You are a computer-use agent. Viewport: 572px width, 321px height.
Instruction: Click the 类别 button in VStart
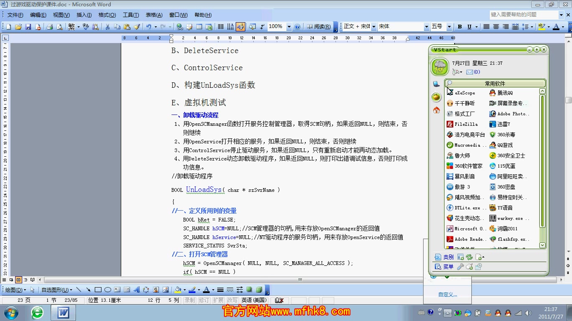pyautogui.click(x=444, y=257)
